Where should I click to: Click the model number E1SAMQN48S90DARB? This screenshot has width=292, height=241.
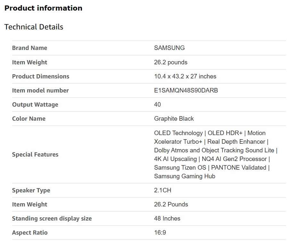pyautogui.click(x=186, y=91)
